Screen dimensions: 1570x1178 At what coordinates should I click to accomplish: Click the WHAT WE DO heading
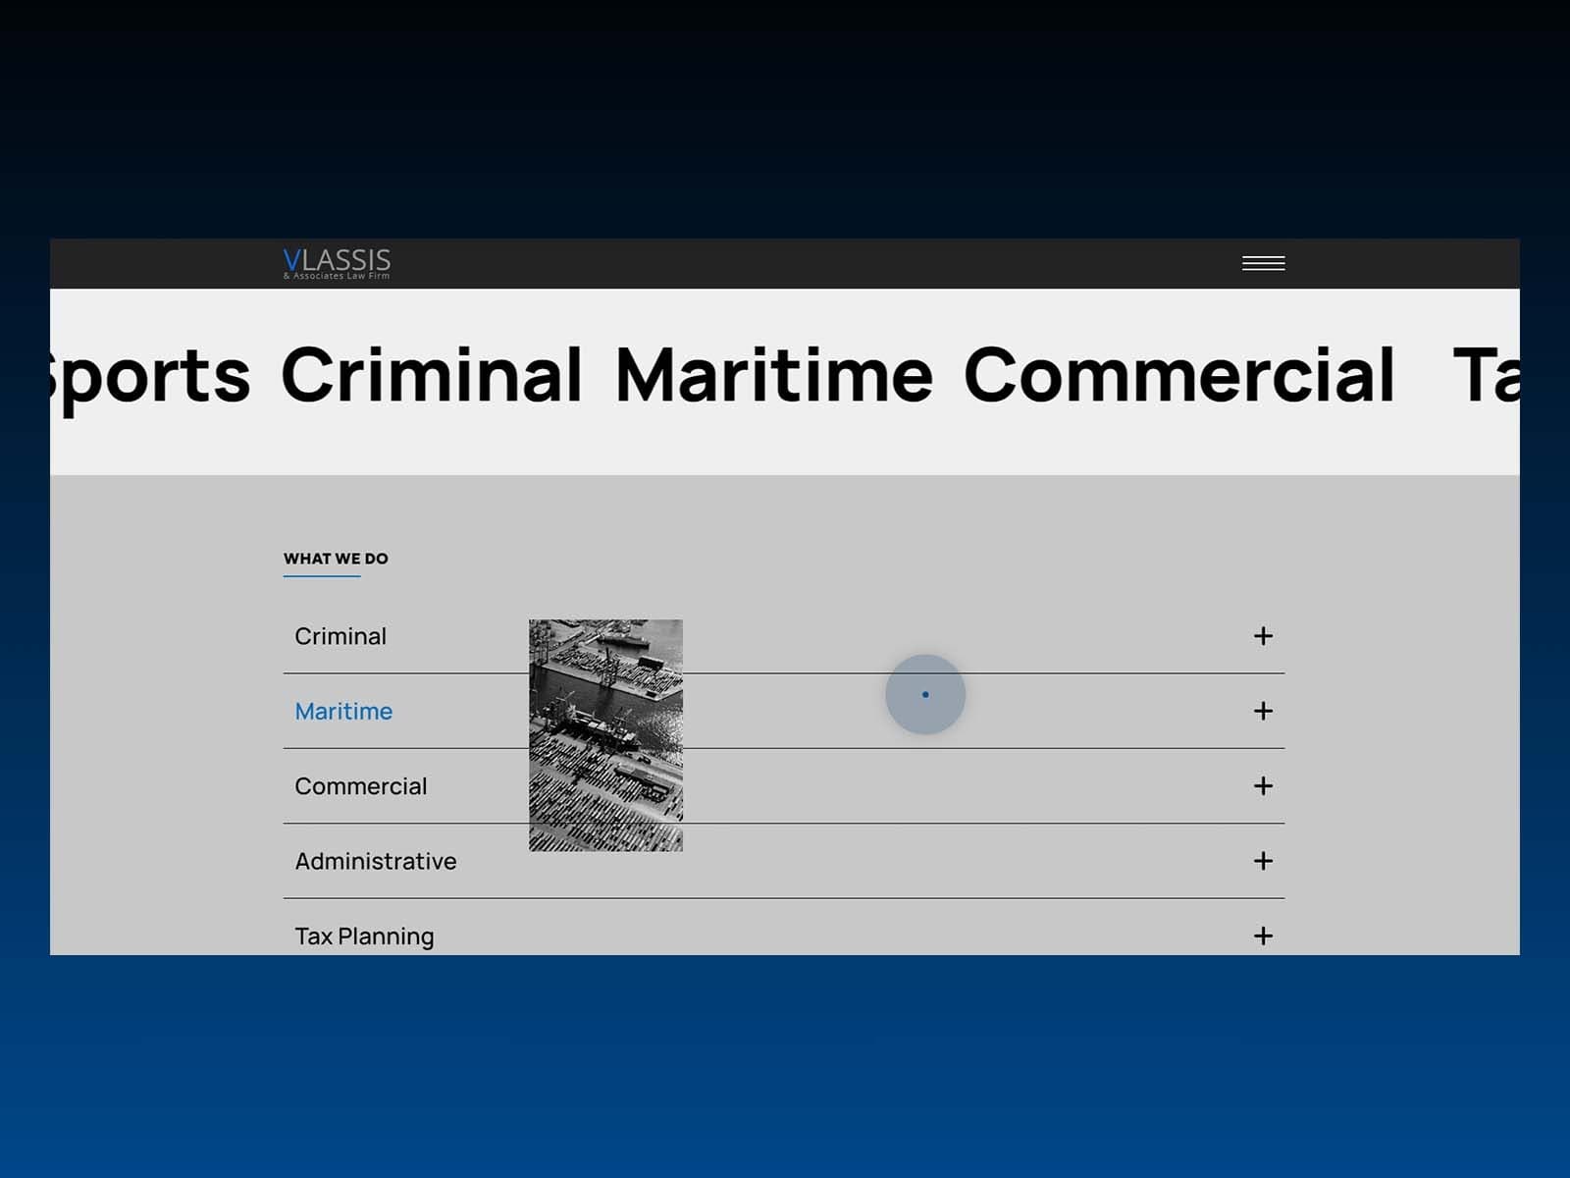click(336, 559)
